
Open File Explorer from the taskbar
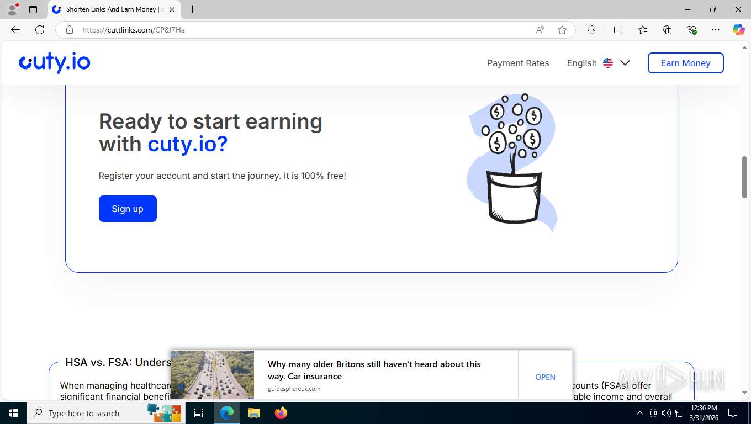pyautogui.click(x=253, y=413)
